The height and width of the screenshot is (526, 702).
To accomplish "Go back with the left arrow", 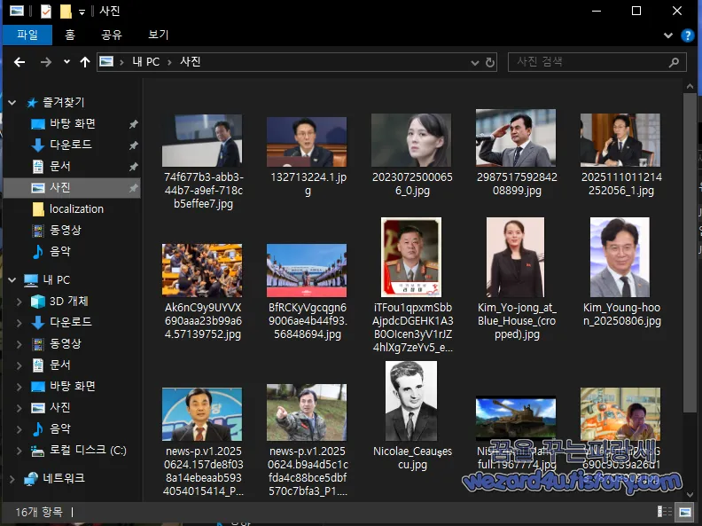I will pyautogui.click(x=19, y=62).
